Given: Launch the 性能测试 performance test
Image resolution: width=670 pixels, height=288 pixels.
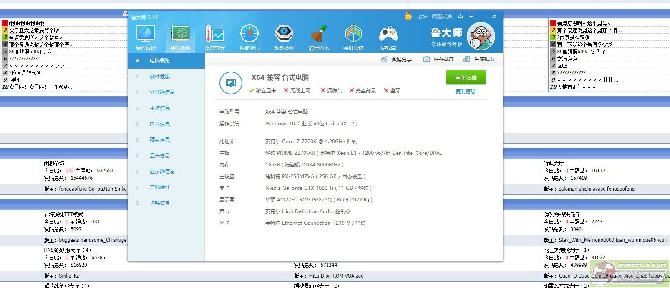Looking at the screenshot, I should point(249,38).
